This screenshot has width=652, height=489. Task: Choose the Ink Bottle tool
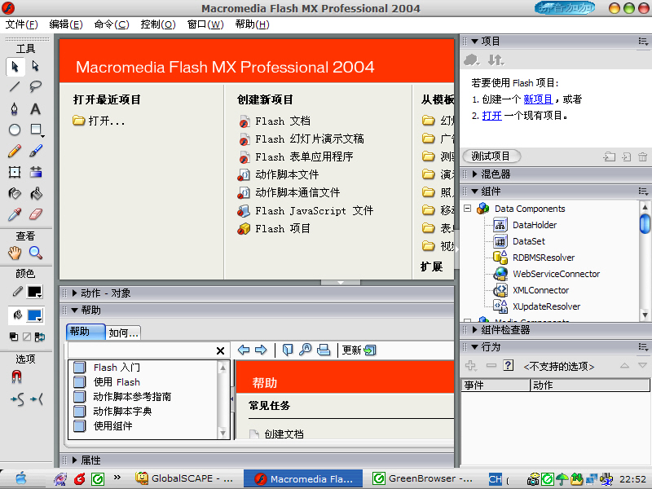15,193
